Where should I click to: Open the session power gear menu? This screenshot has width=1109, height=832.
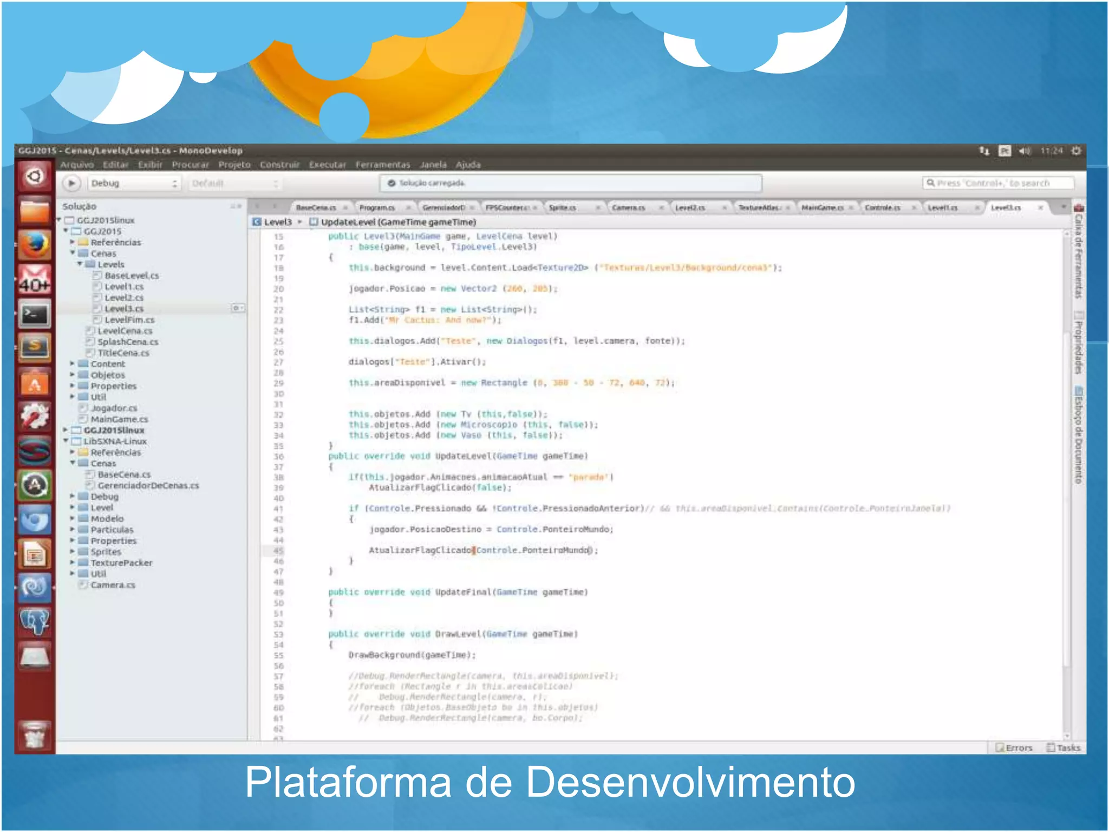click(1076, 151)
